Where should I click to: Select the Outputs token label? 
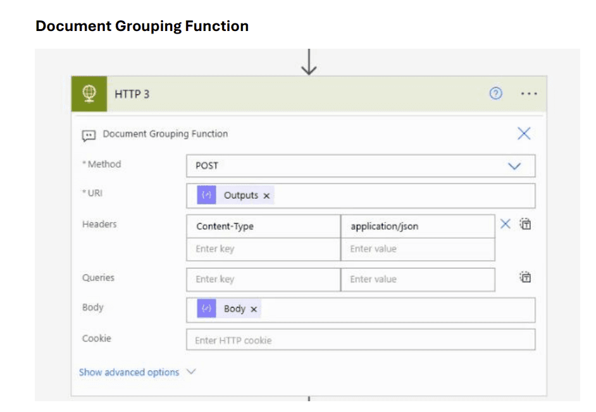[240, 196]
